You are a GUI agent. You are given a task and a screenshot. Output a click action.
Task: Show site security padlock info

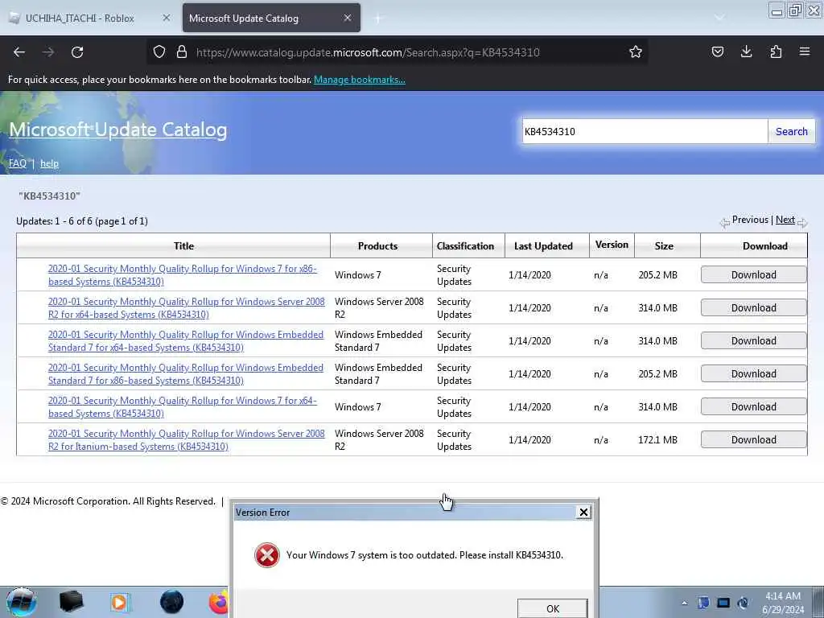pyautogui.click(x=182, y=51)
